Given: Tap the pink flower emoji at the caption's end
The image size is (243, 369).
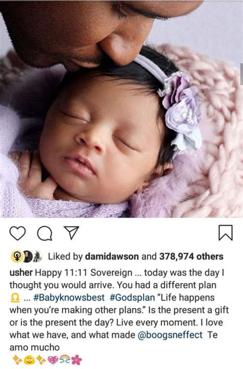Looking at the screenshot, I should tap(76, 360).
